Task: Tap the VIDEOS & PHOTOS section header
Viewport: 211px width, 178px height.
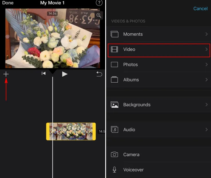Action: point(128,21)
